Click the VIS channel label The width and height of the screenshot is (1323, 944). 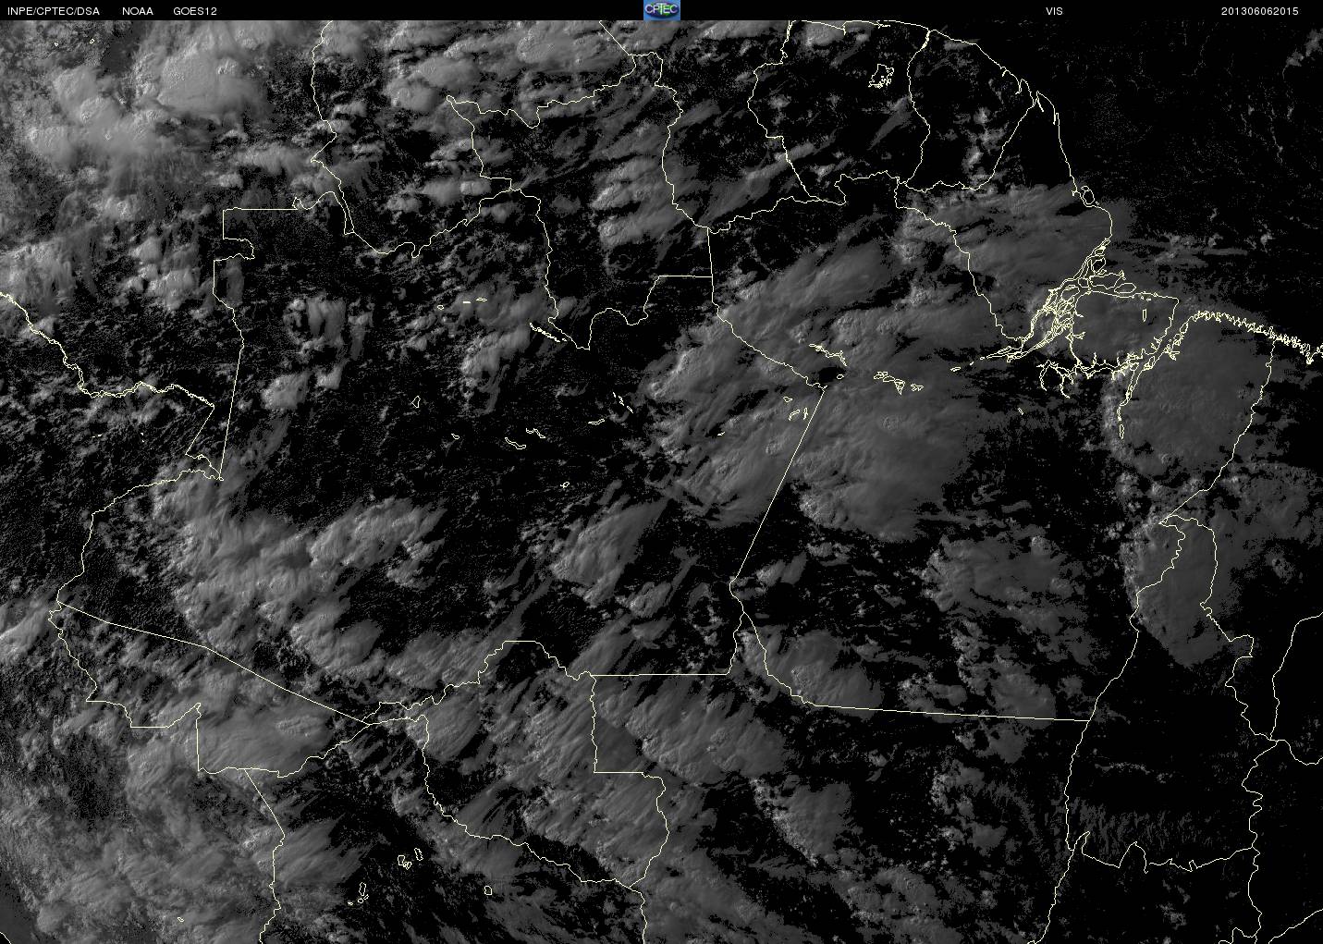(1054, 11)
